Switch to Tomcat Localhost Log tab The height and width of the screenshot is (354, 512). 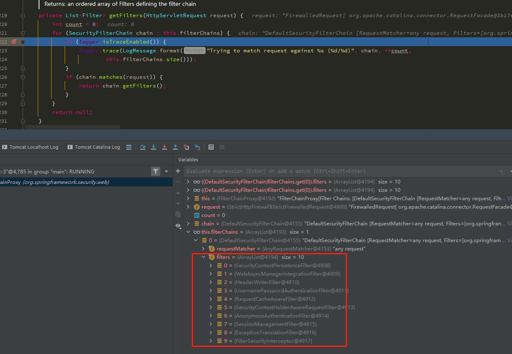click(x=30, y=147)
